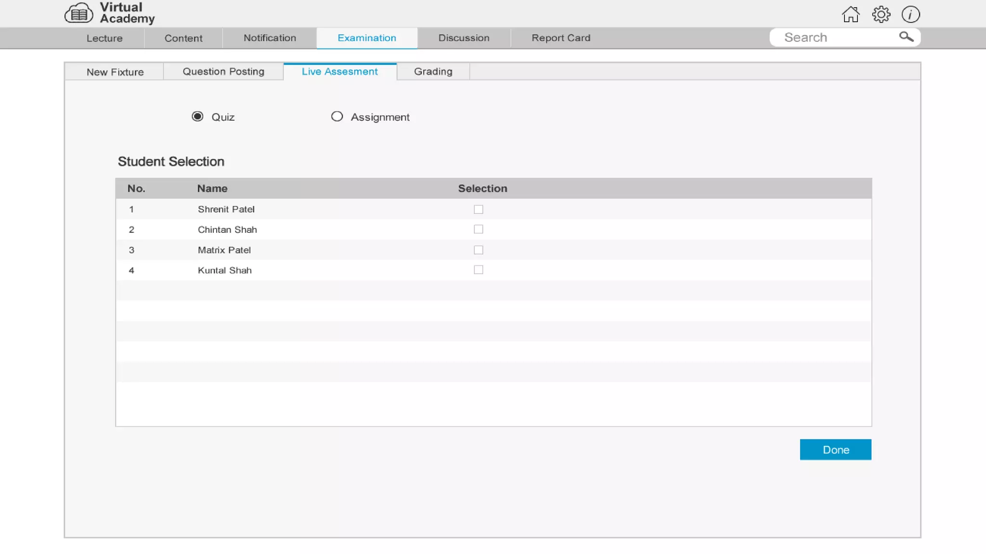Image resolution: width=986 pixels, height=554 pixels.
Task: Click the search magnifier icon
Action: pos(906,37)
